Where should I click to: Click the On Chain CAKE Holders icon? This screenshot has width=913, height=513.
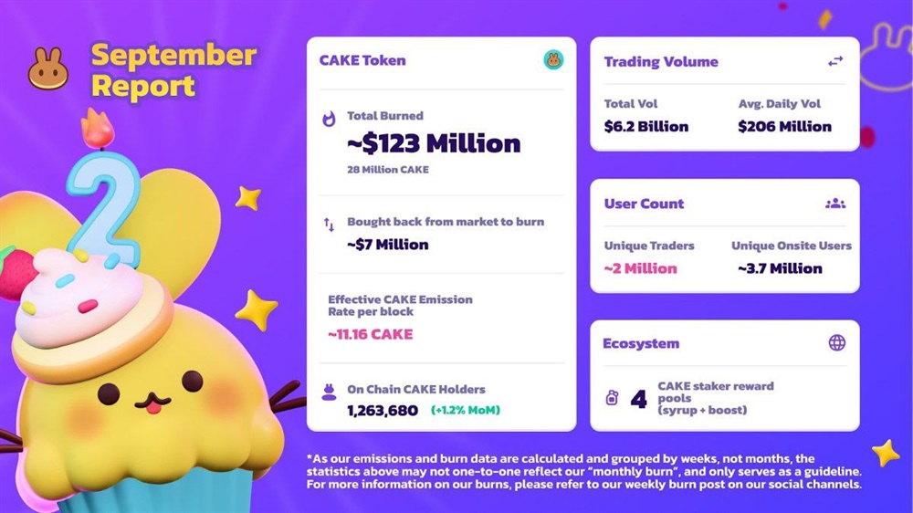329,391
